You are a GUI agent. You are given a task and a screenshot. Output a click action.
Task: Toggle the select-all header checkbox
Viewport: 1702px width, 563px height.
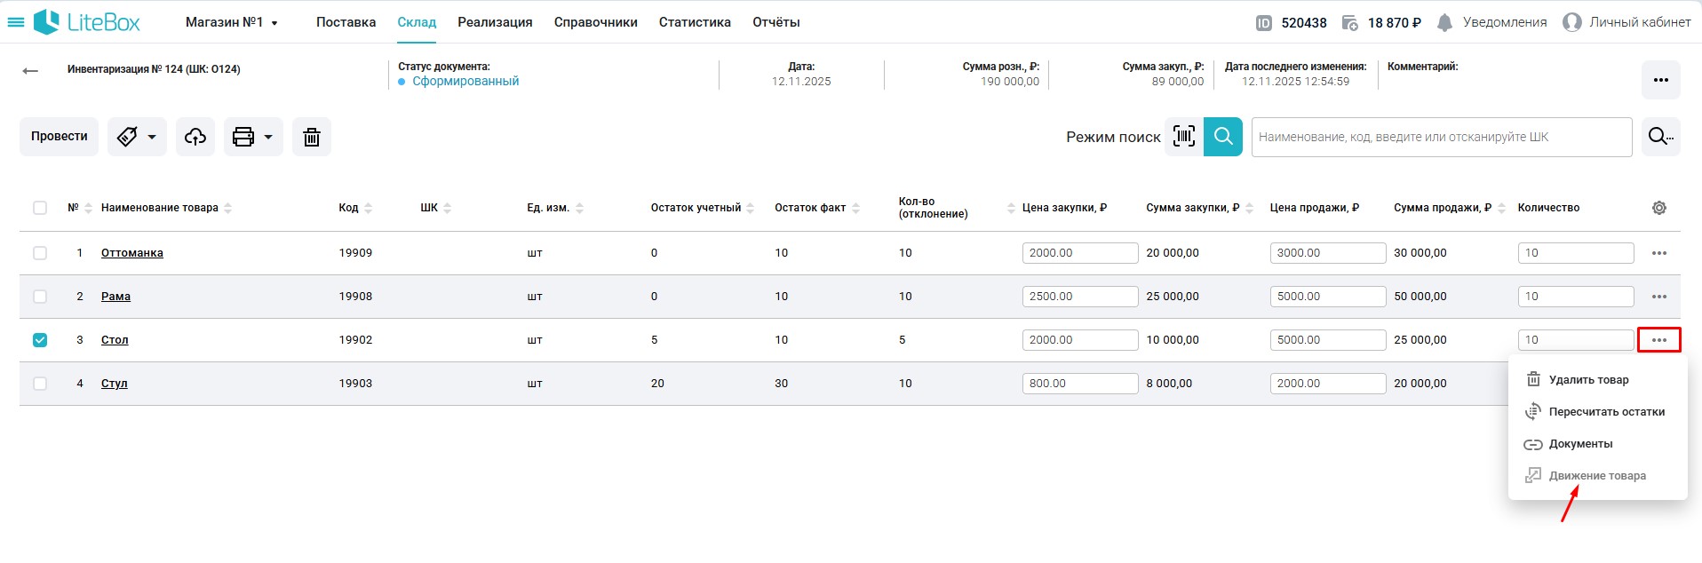pos(40,208)
